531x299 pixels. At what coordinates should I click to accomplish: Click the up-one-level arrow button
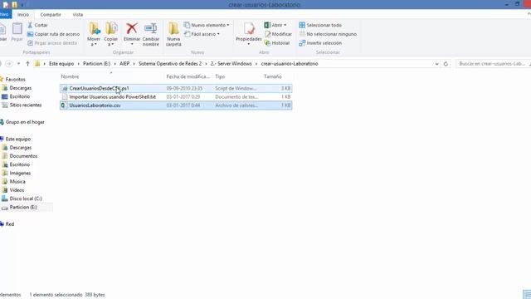click(x=27, y=64)
